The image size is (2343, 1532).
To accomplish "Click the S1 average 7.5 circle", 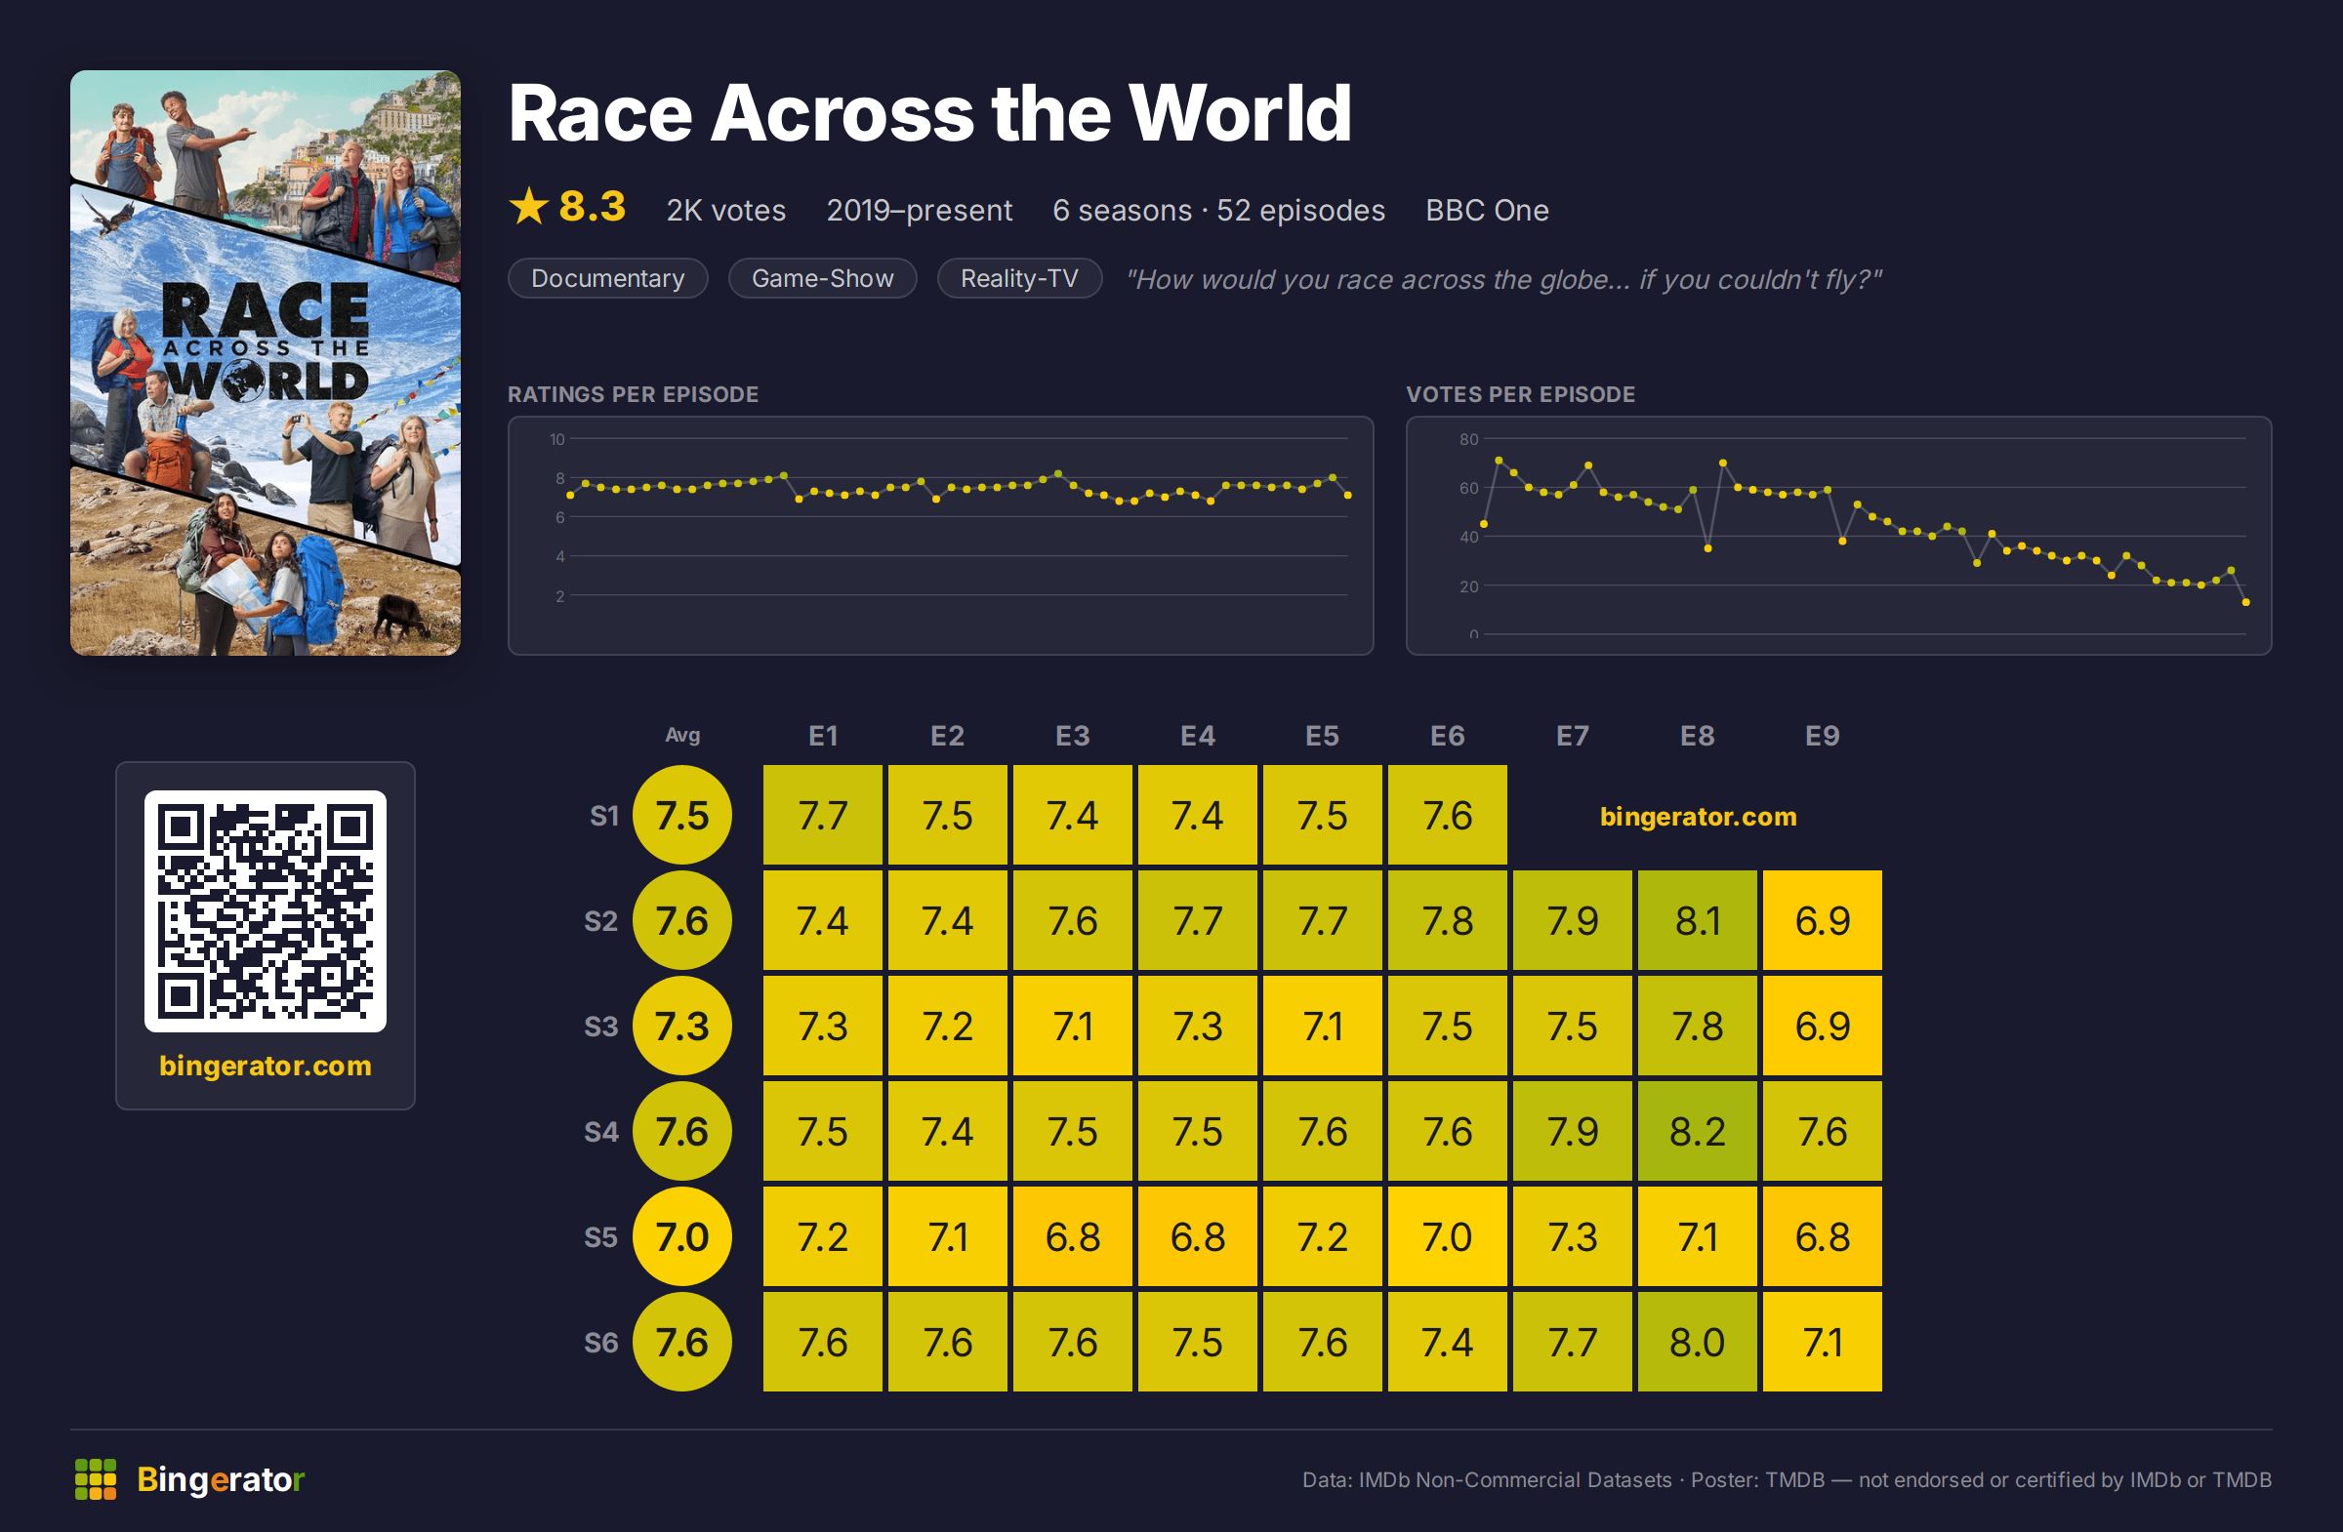I will pyautogui.click(x=682, y=815).
